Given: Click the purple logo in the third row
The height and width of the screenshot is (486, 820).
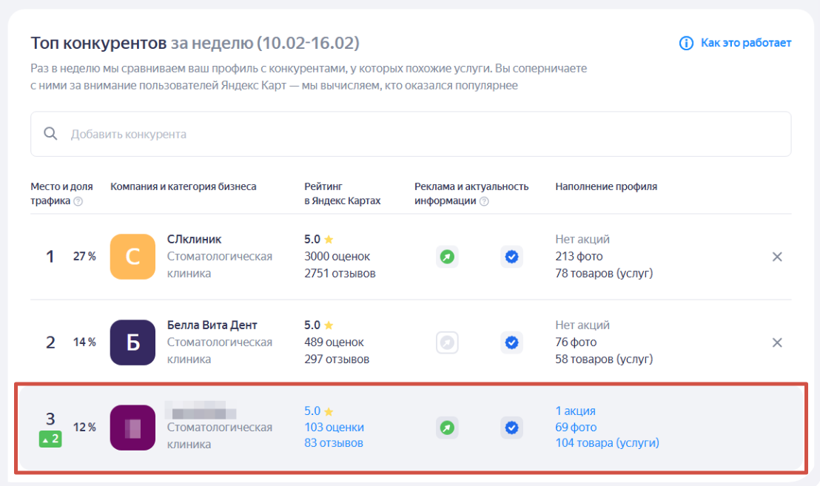Looking at the screenshot, I should pyautogui.click(x=132, y=428).
